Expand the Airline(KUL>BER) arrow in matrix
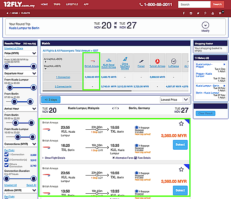 pos(45,62)
